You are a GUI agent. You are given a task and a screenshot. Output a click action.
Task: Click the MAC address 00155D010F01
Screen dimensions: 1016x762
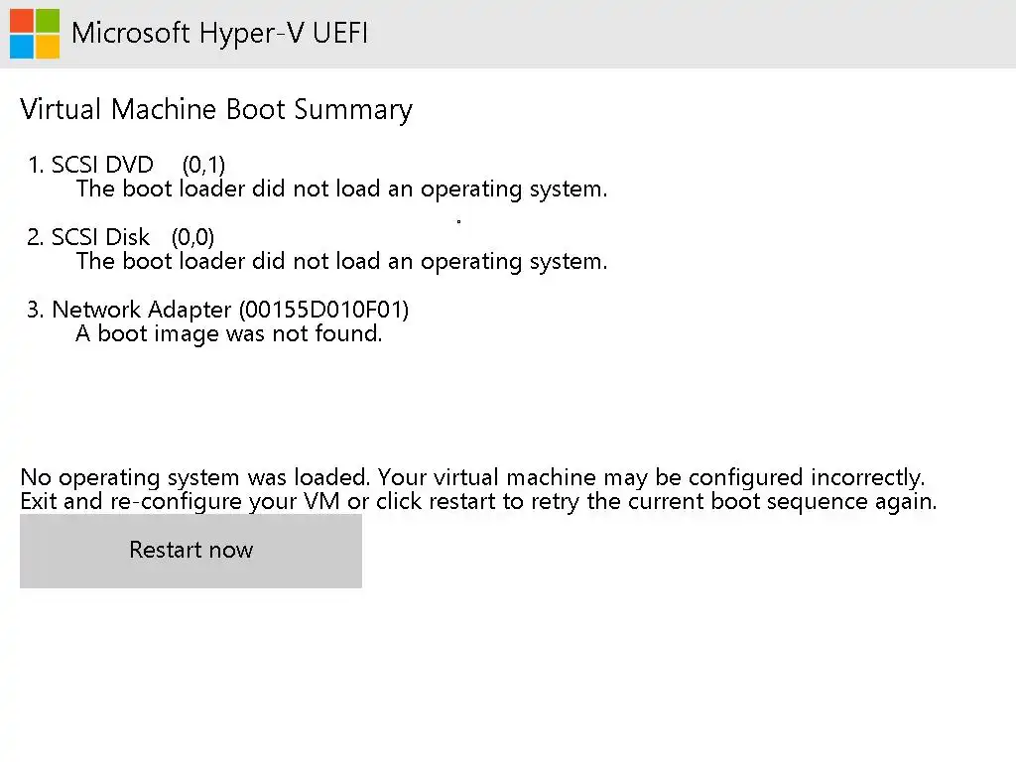point(323,310)
